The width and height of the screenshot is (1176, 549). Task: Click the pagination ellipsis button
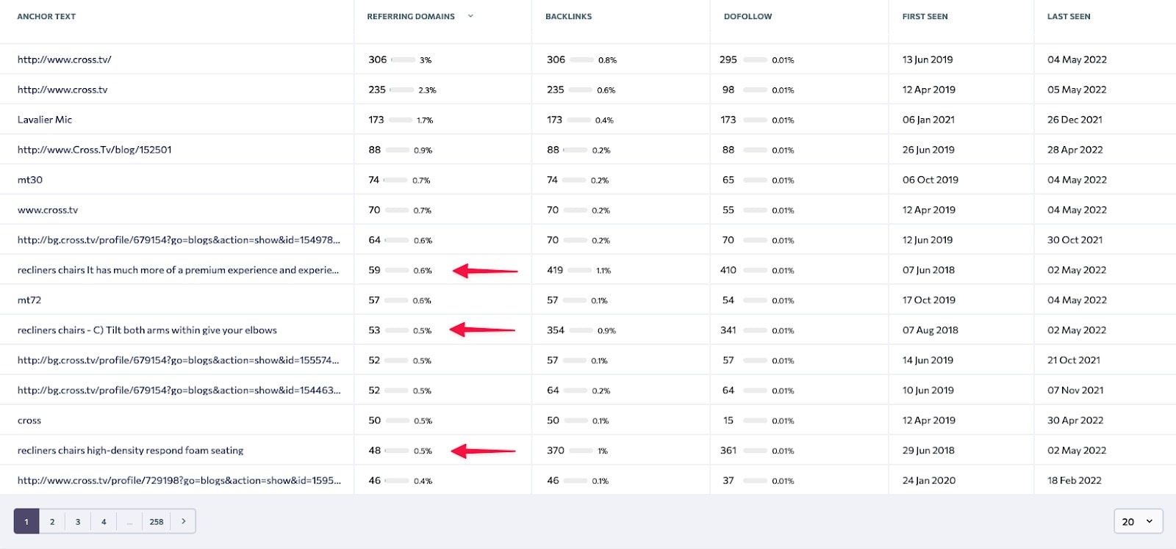click(129, 521)
